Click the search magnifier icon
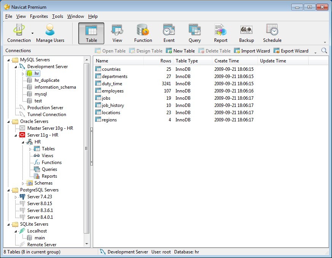The image size is (332, 258). point(324,51)
